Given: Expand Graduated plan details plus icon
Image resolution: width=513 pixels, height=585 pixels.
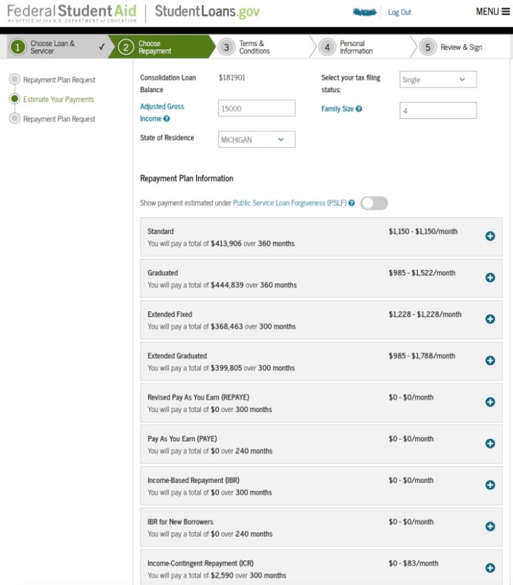Looking at the screenshot, I should click(490, 278).
